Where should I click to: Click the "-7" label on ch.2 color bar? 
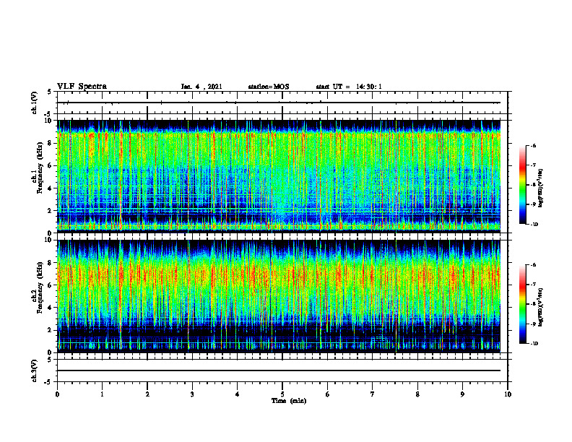(533, 285)
